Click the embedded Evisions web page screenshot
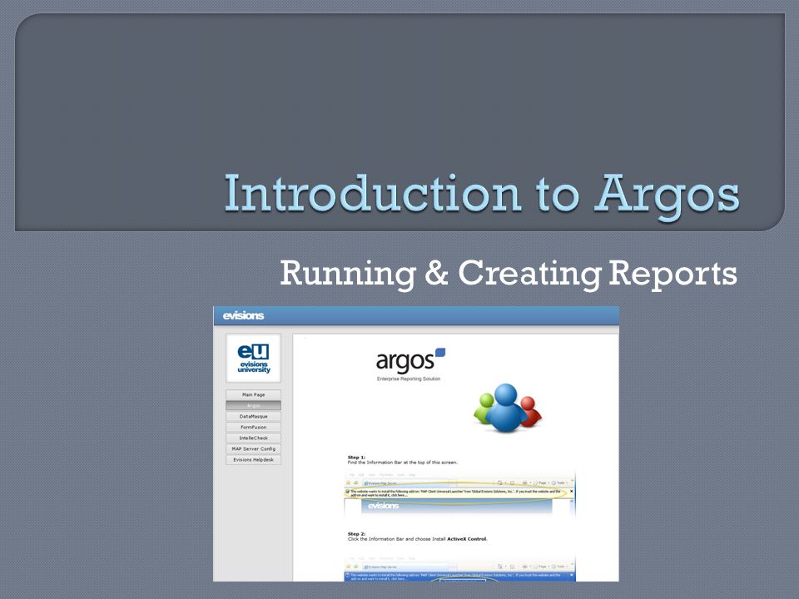 point(416,443)
